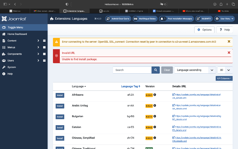Click the info icon beside version 4.2.0.1
This screenshot has height=149, width=238.
point(155,138)
